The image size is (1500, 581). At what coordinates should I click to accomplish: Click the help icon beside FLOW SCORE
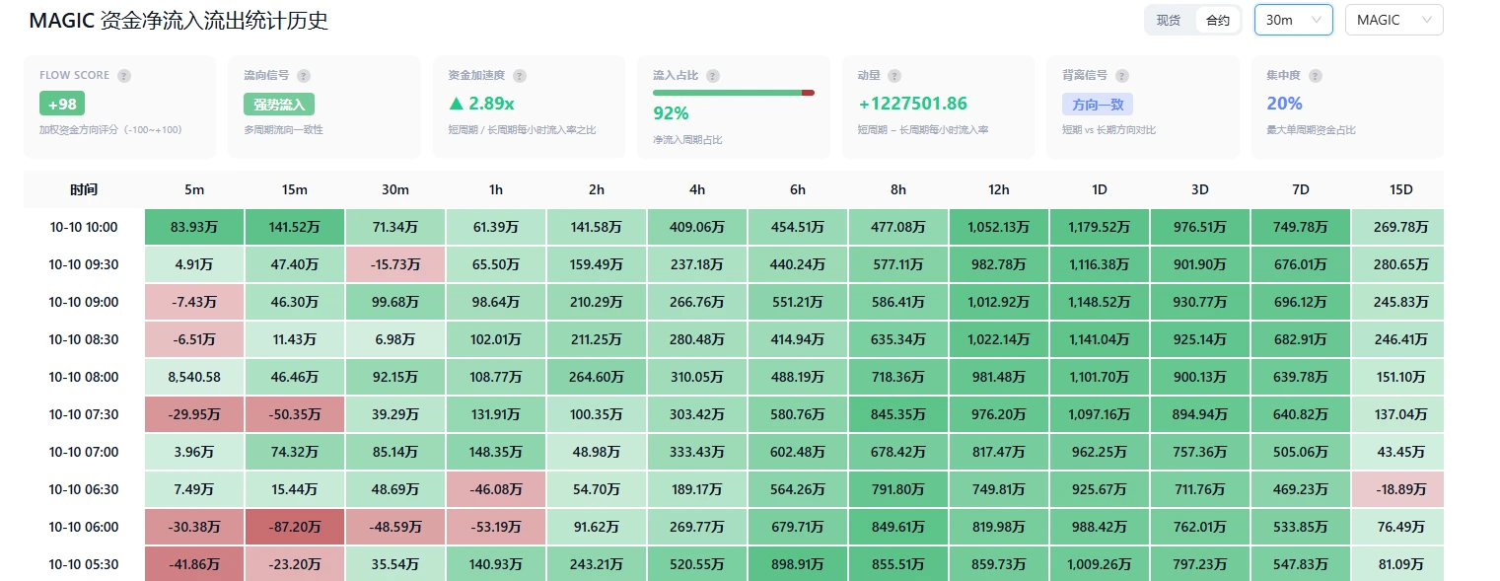coord(124,76)
